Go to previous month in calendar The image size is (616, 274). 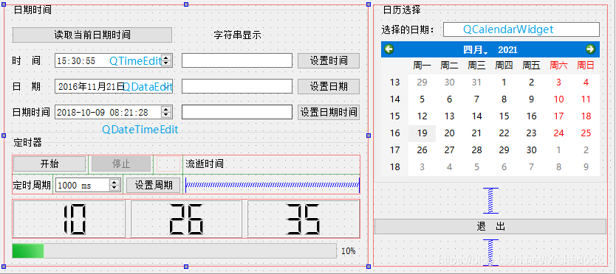click(x=389, y=49)
